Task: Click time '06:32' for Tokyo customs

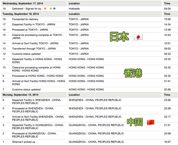Action: [167, 54]
